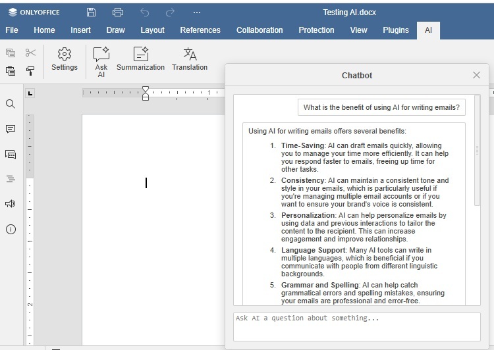The height and width of the screenshot is (350, 494).
Task: Click the ONLYOFFICE logo
Action: (x=34, y=12)
